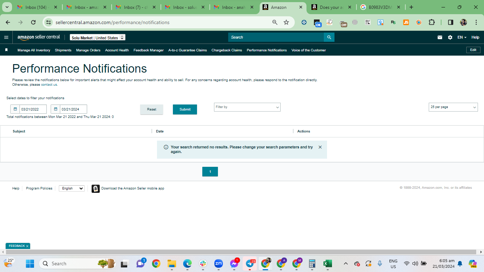The image size is (484, 272).
Task: Bookmark this page with the star icon
Action: tap(286, 22)
